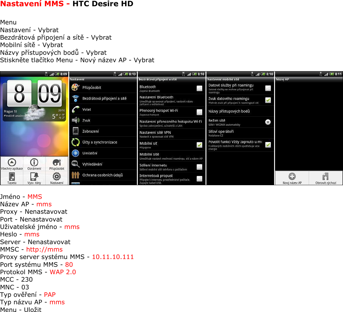Click the red WAP 2.0 text
The height and width of the screenshot is (312, 343).
click(63, 272)
